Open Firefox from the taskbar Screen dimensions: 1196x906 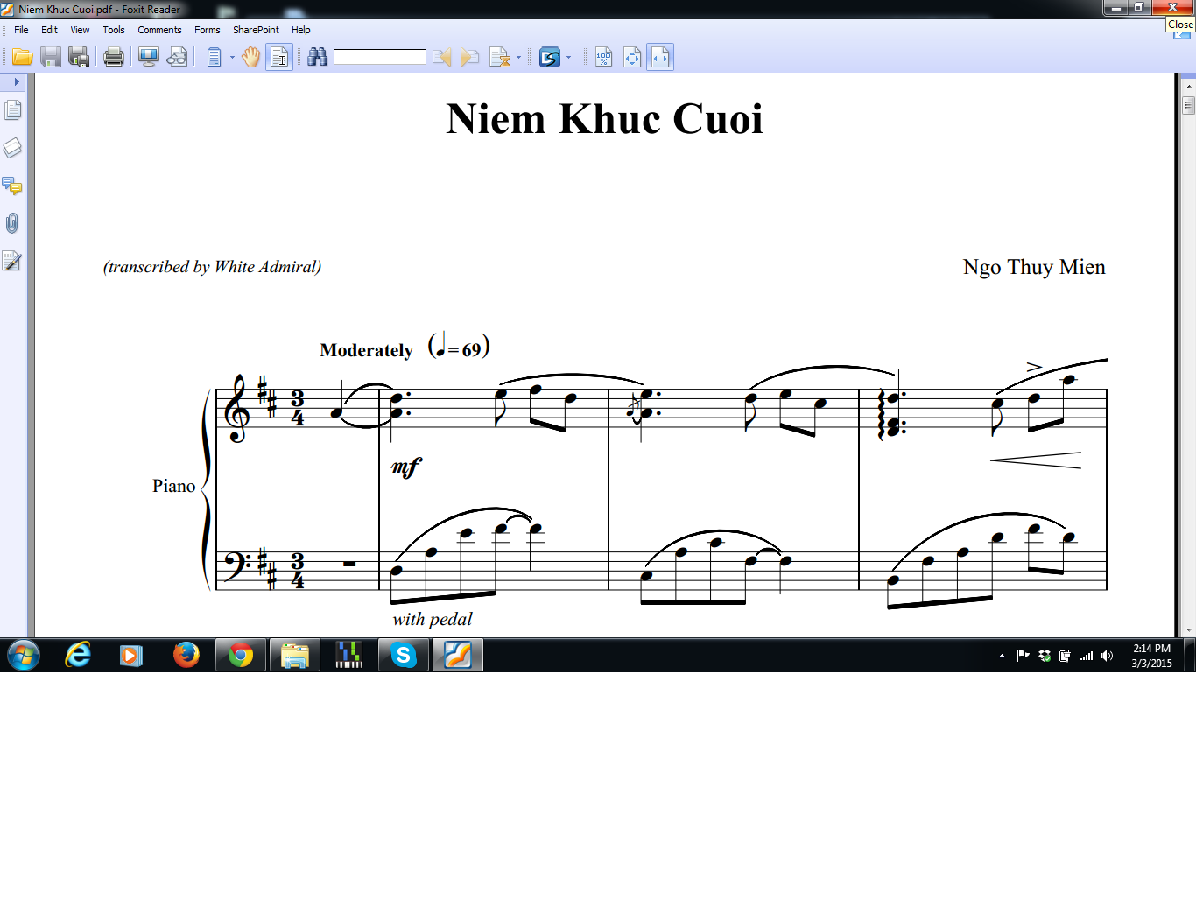[x=186, y=655]
